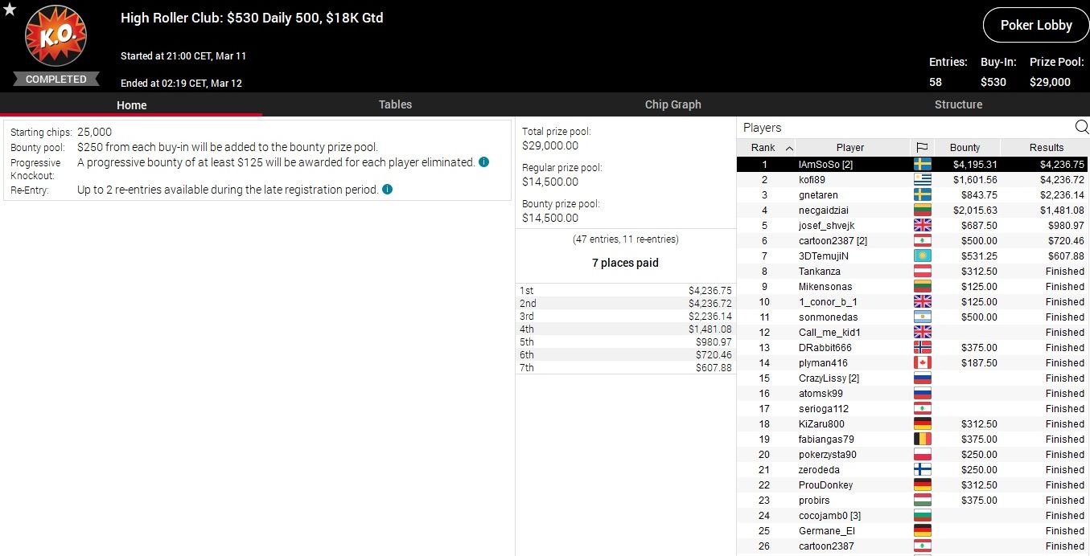Sort players by flag column

[922, 148]
